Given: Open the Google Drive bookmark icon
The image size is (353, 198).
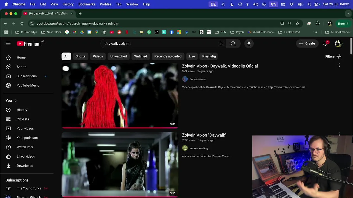Looking at the screenshot, I should click(82, 32).
